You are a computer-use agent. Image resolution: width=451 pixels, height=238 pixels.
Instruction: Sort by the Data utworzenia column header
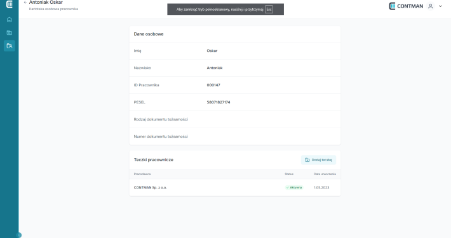click(x=325, y=174)
